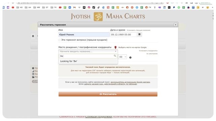Click the magnifier icon in place search
Viewport: 216px width, 121px height.
point(115,56)
